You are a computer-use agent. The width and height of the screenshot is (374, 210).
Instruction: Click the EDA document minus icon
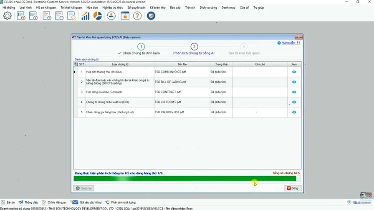(59, 16)
